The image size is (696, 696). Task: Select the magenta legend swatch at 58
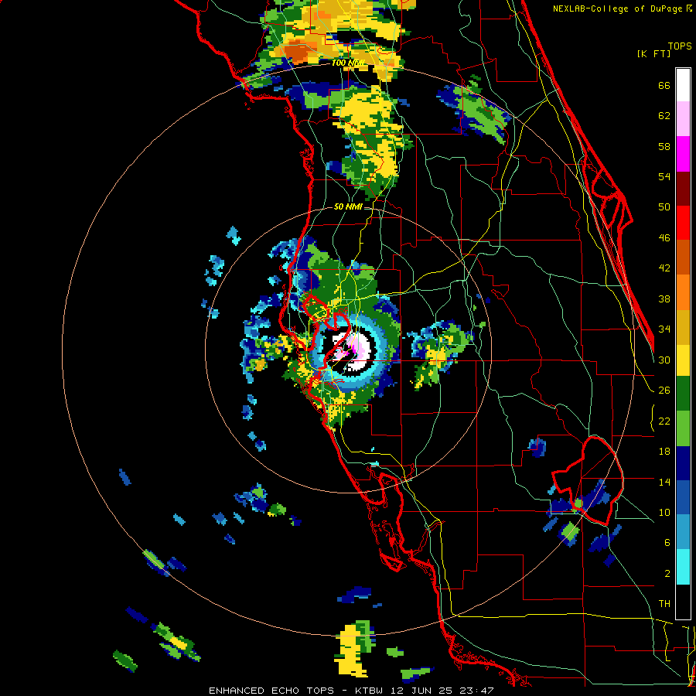(683, 154)
